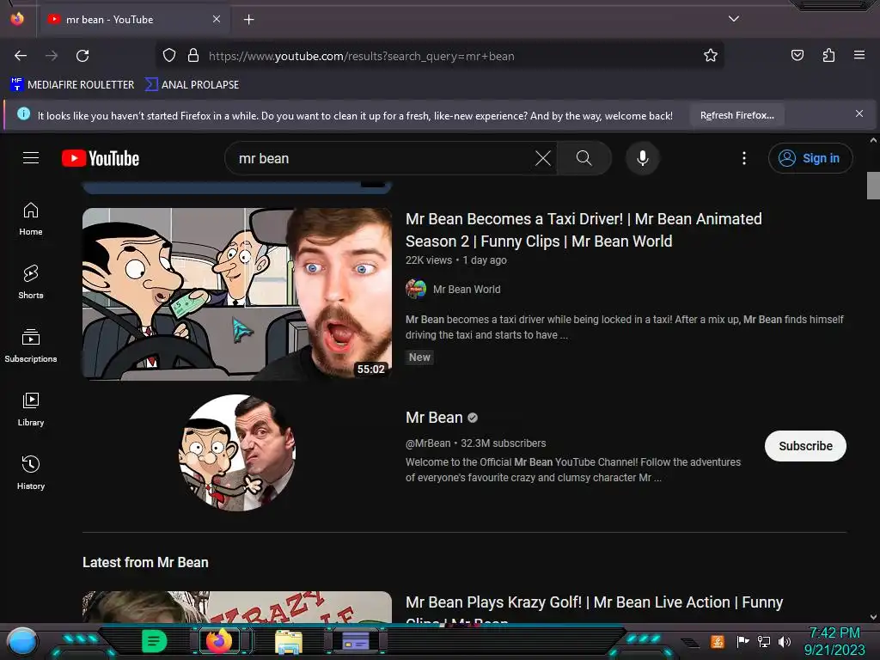Screen dimensions: 880x660
Task: Click the 'Latest from Mr Bean' heading
Action: tap(145, 562)
